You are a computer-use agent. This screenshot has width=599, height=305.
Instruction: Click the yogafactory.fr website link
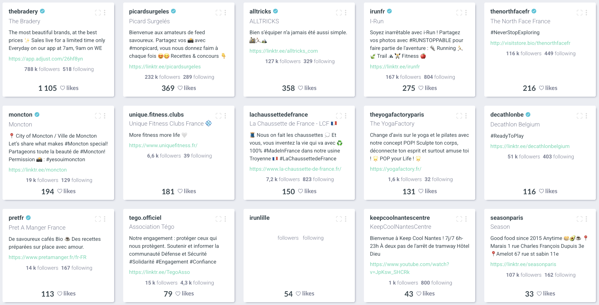tap(395, 169)
